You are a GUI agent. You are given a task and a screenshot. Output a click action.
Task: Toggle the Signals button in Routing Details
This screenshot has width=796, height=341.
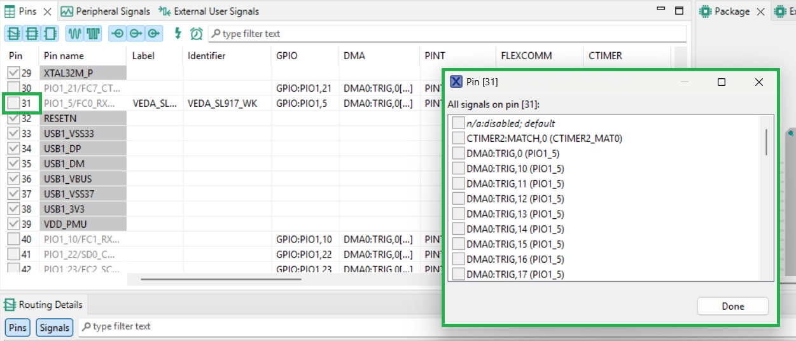pyautogui.click(x=55, y=327)
